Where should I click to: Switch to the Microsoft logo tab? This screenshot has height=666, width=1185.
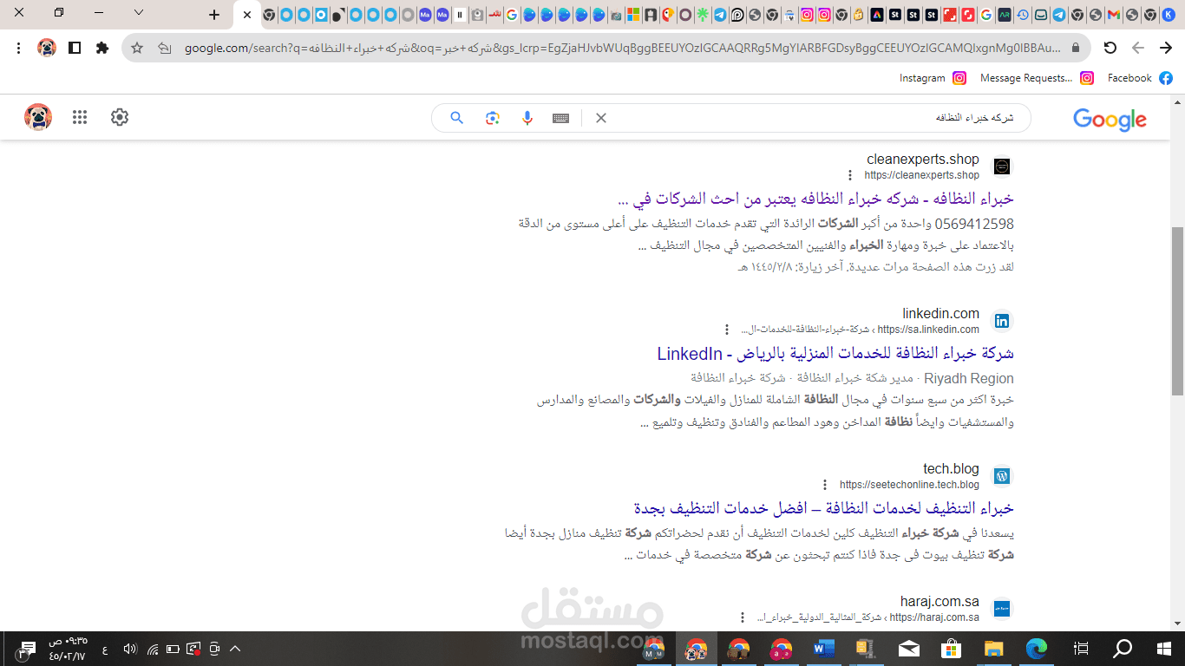(632, 15)
